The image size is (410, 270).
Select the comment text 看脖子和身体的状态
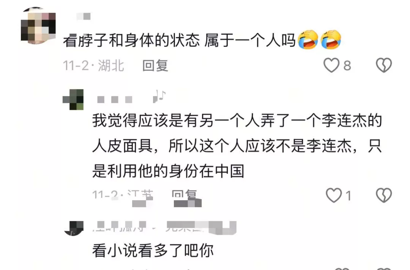pyautogui.click(x=131, y=41)
